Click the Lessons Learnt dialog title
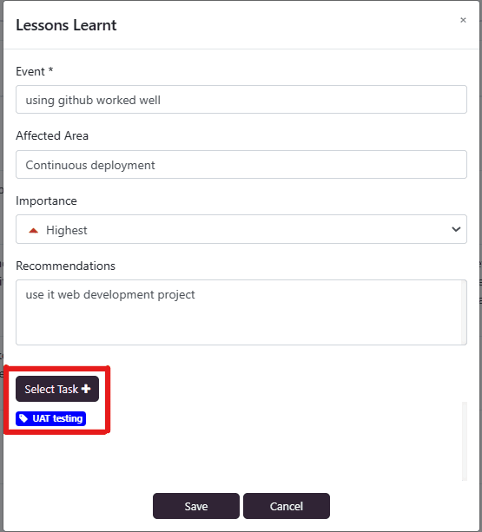The image size is (482, 532). click(x=66, y=25)
